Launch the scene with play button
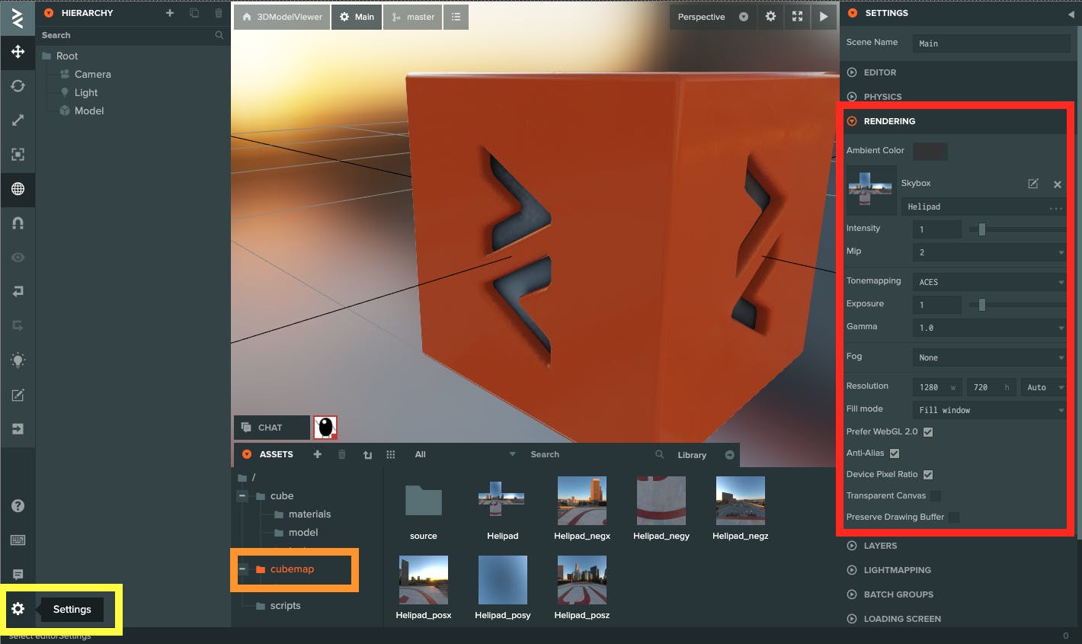The width and height of the screenshot is (1082, 644). tap(823, 17)
